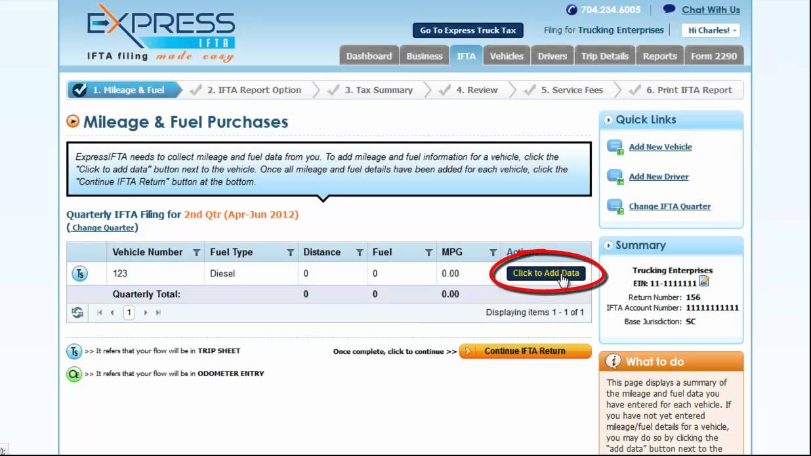
Task: Switch to the Vehicles tab
Action: tap(507, 56)
